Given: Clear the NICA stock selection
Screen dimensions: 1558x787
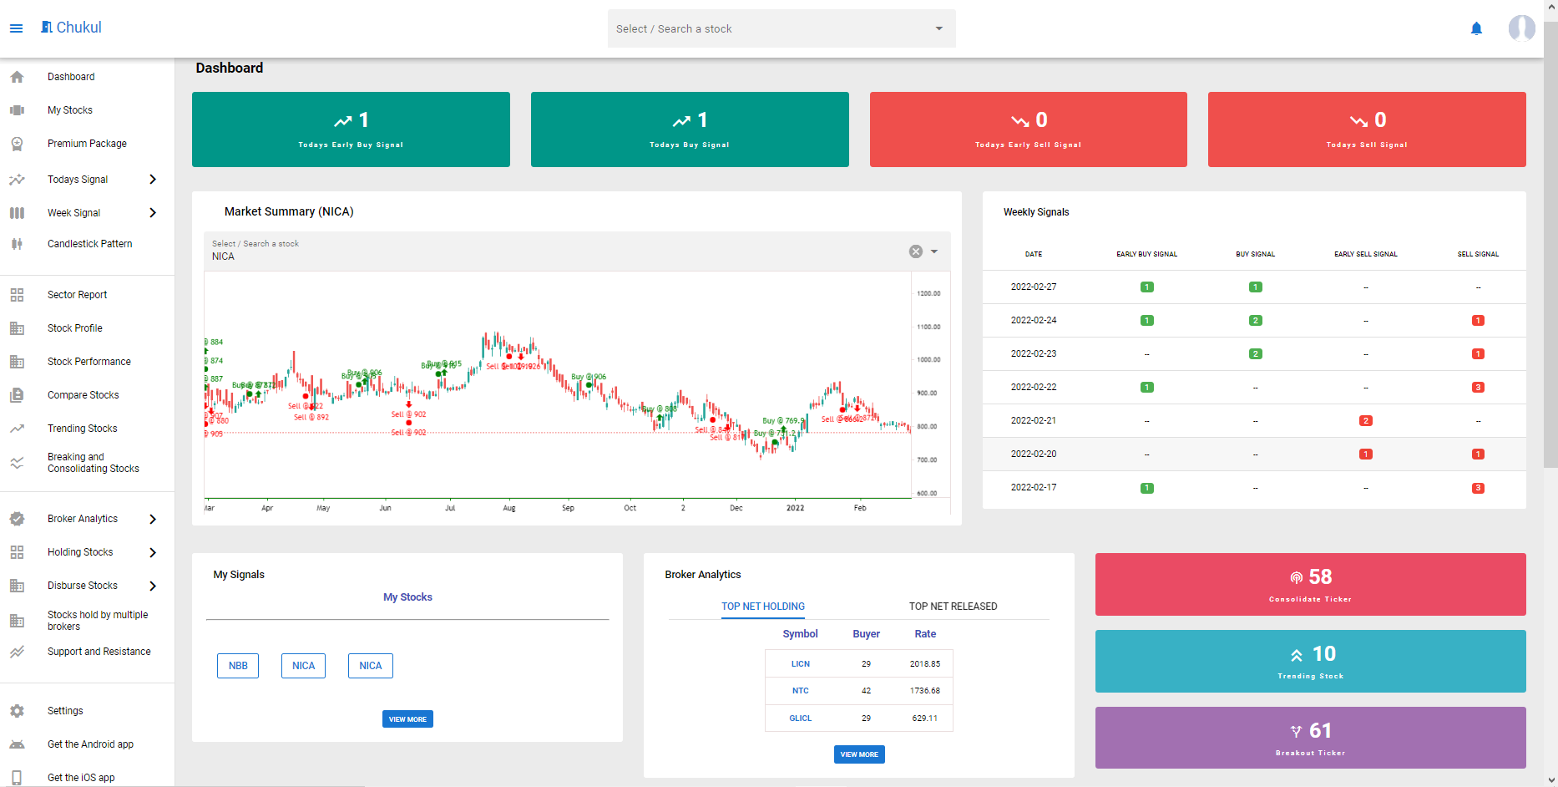Looking at the screenshot, I should [915, 251].
